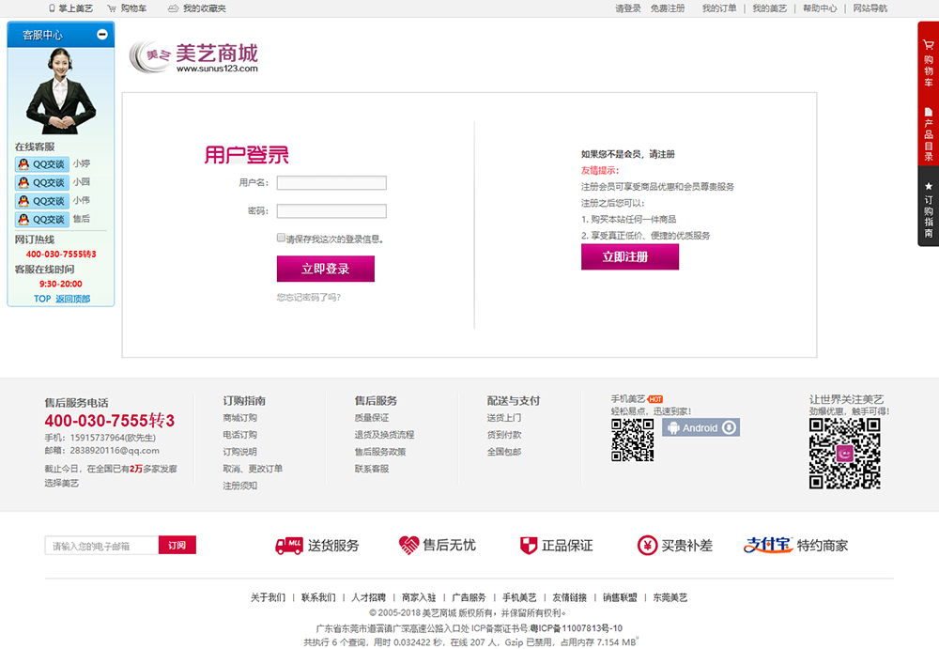Open 网站导航 in the top bar

(x=870, y=8)
